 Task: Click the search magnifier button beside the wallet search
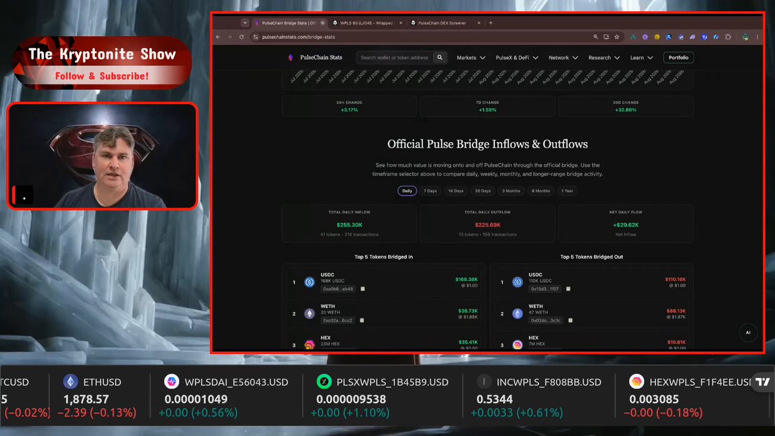440,57
